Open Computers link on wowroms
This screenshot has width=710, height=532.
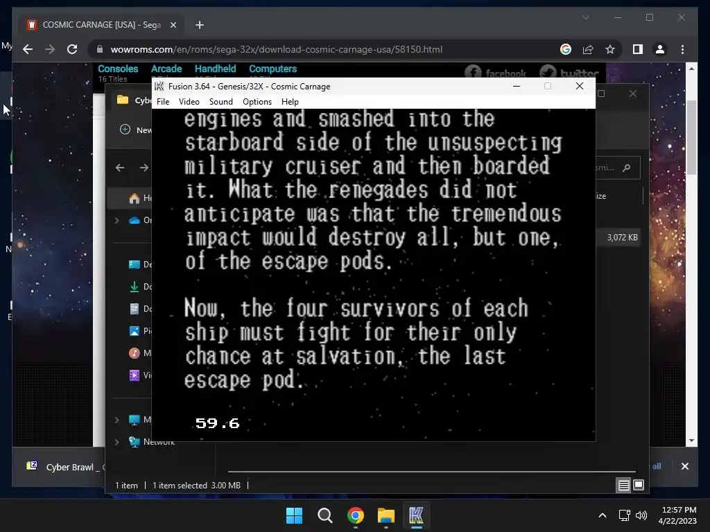(x=272, y=69)
